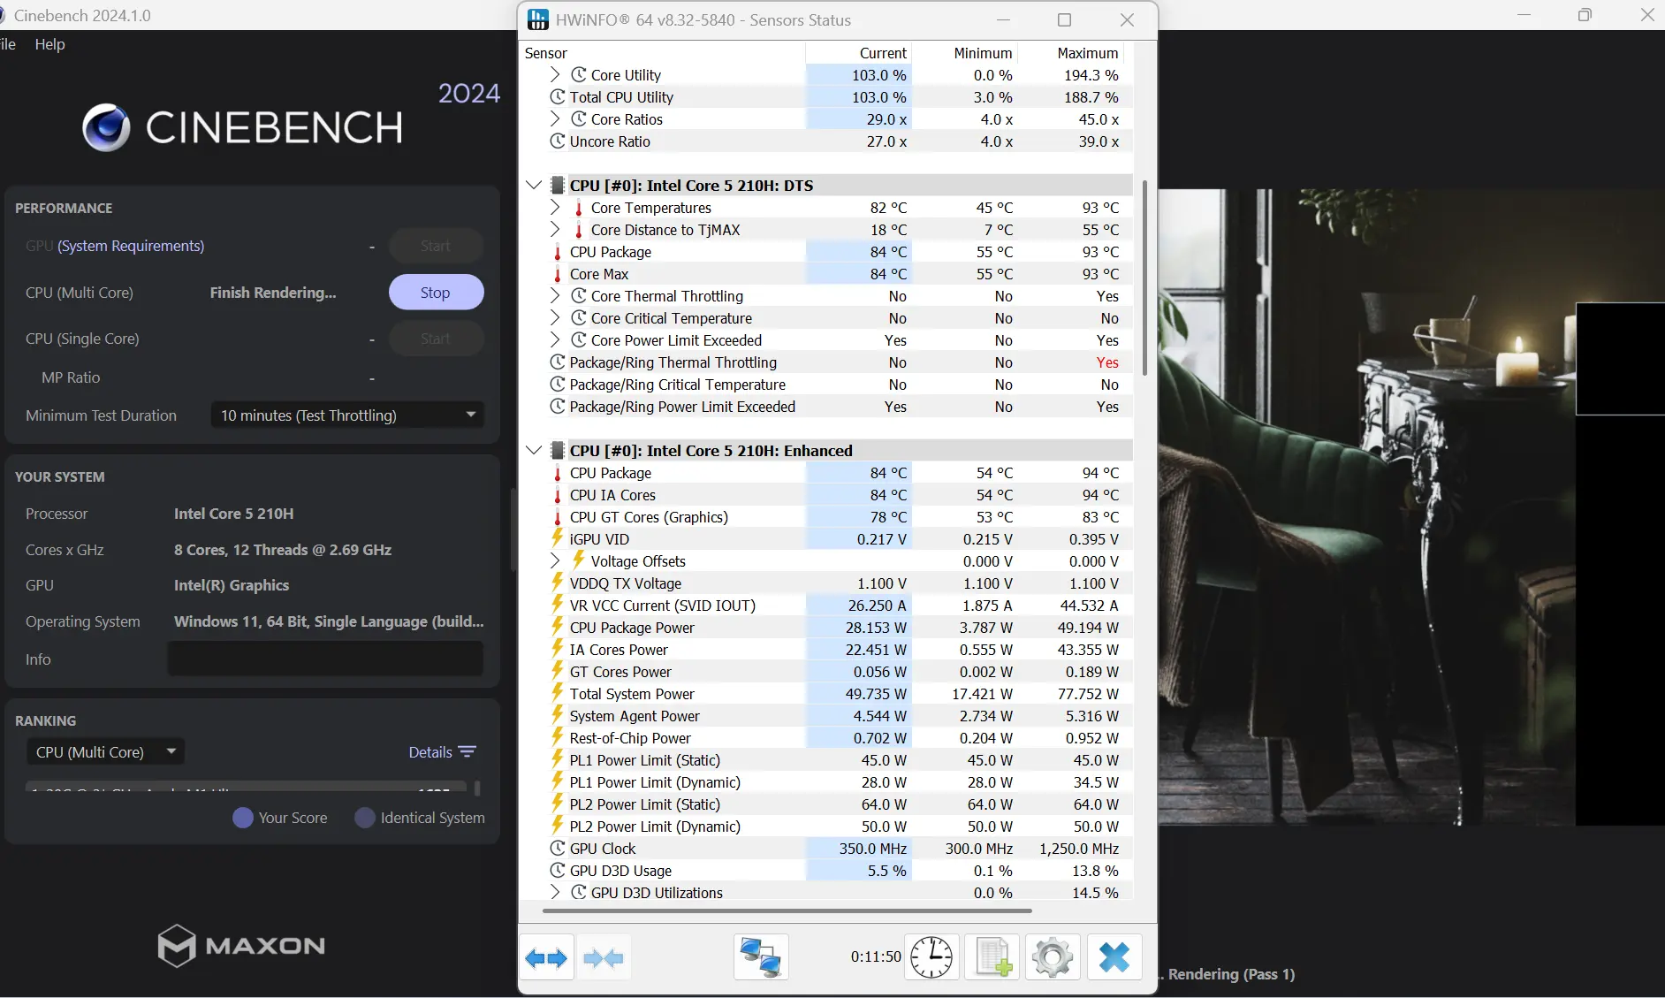
Task: Expand the Core Utility row
Action: (x=555, y=75)
